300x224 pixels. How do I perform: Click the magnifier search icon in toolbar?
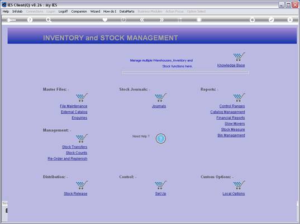pos(49,20)
